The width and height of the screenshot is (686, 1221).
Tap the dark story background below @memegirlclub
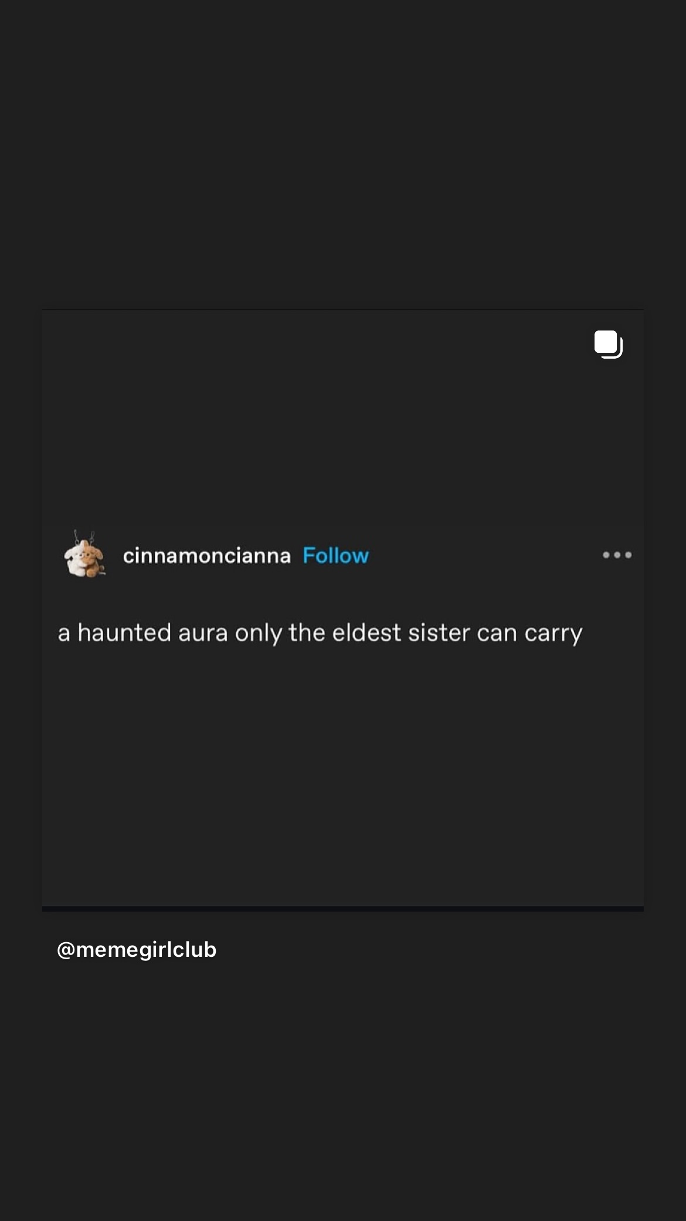pos(343,1092)
